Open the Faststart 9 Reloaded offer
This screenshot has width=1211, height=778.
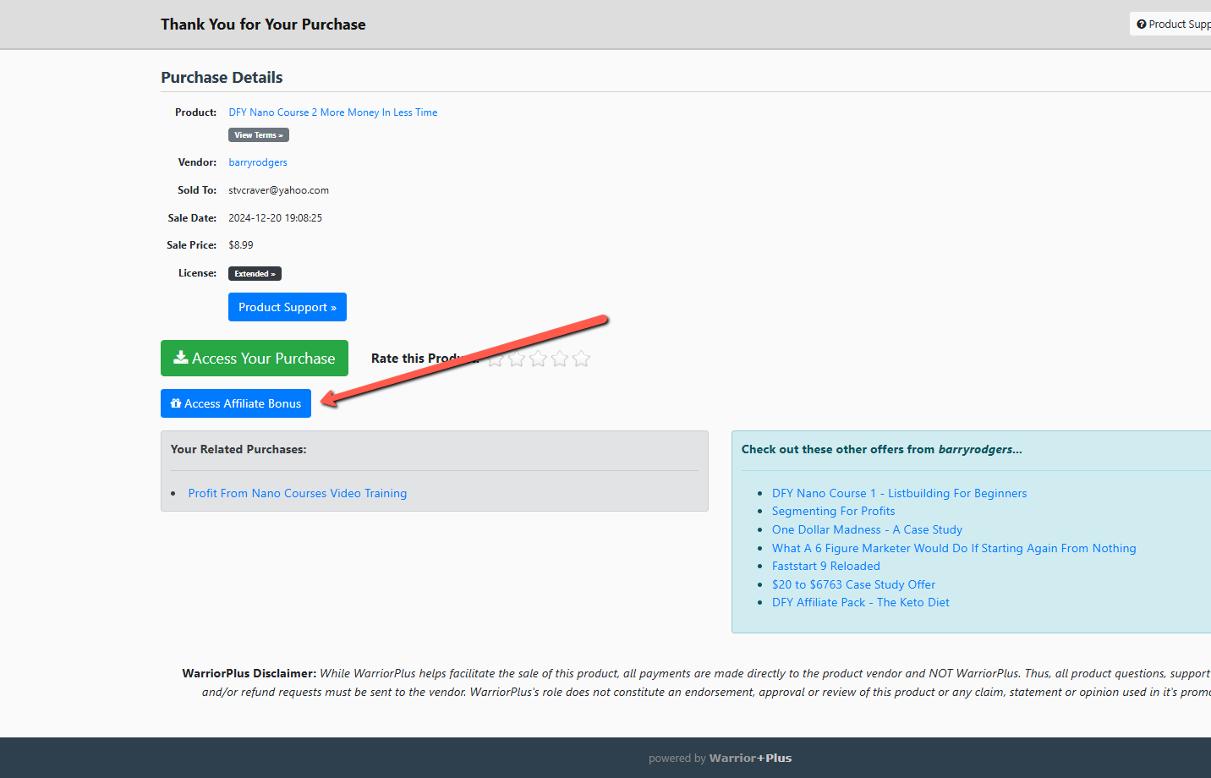825,567
